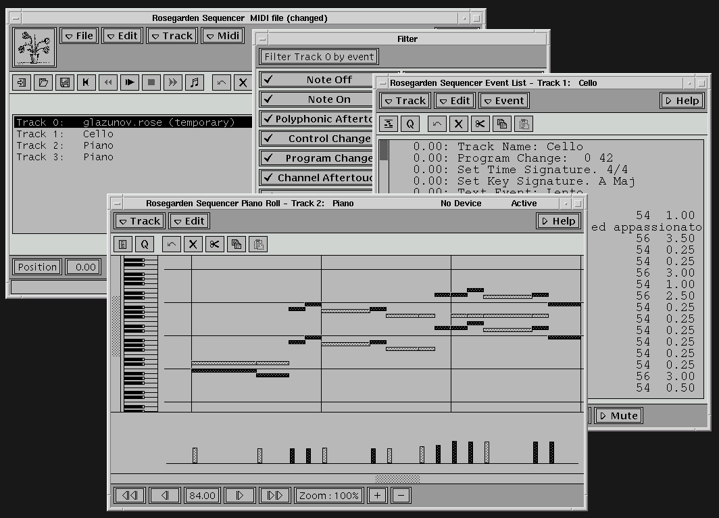
Task: Click quantize Q icon in Event List toolbar
Action: [410, 124]
